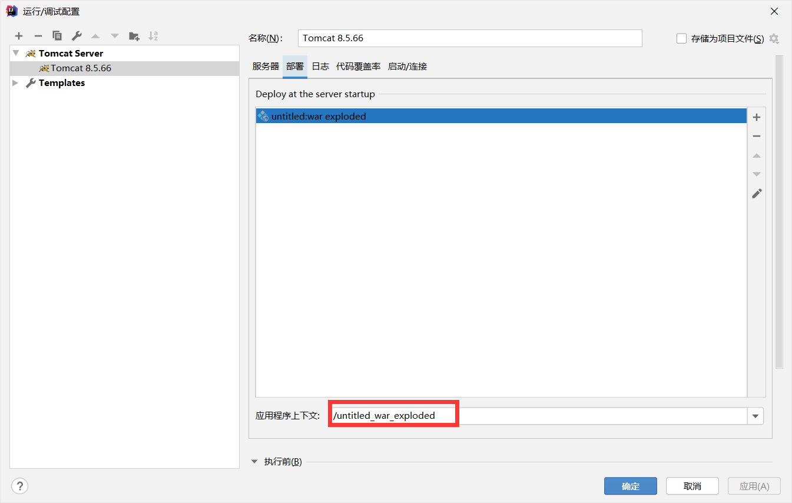Sort configurations alphabetically
This screenshot has height=503, width=792.
(x=153, y=36)
